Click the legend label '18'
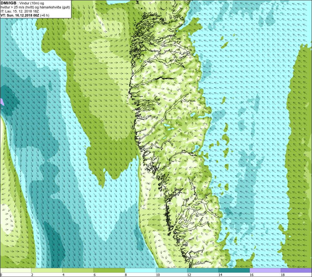 (283, 275)
